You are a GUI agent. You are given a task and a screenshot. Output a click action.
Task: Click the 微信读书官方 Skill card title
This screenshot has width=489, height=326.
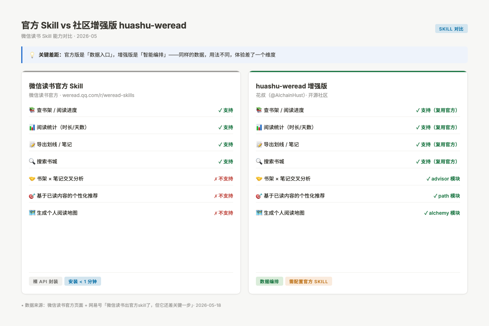click(x=56, y=86)
